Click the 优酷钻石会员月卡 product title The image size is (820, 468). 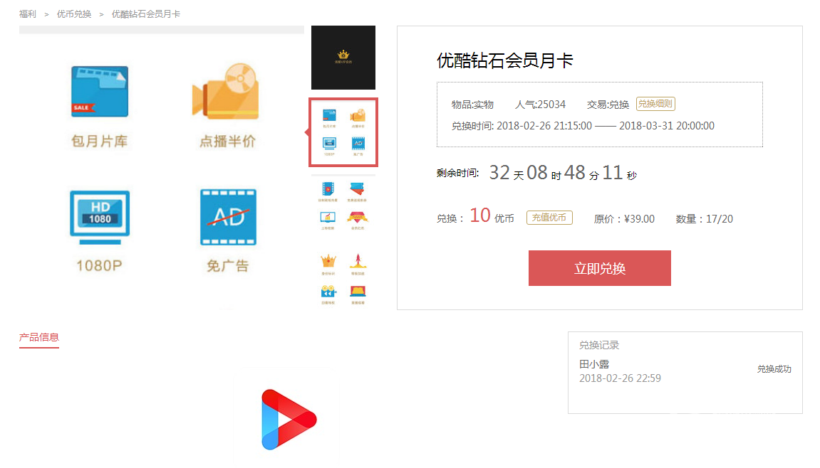click(504, 61)
